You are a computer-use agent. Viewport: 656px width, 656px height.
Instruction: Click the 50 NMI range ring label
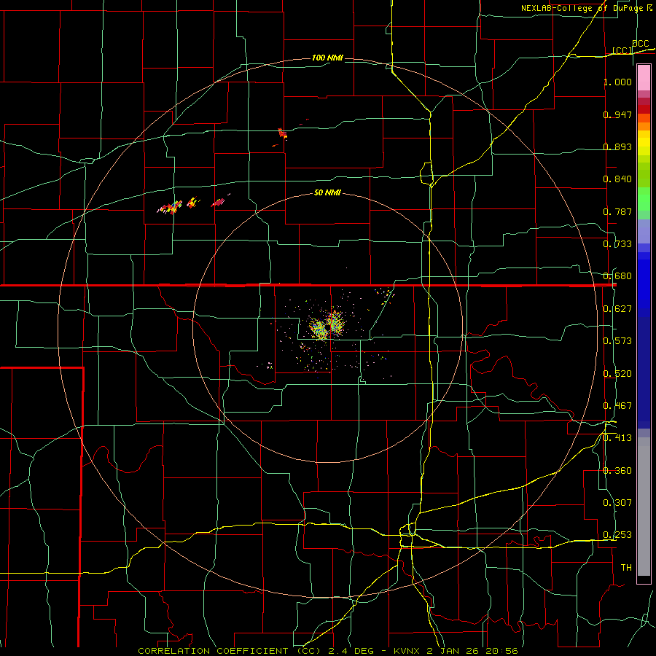coord(327,192)
